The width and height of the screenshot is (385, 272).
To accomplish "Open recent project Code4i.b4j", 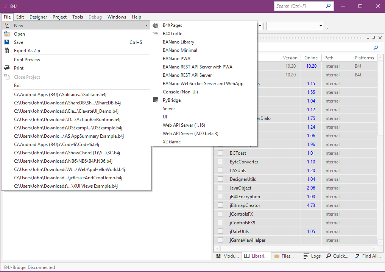I will click(x=76, y=145).
